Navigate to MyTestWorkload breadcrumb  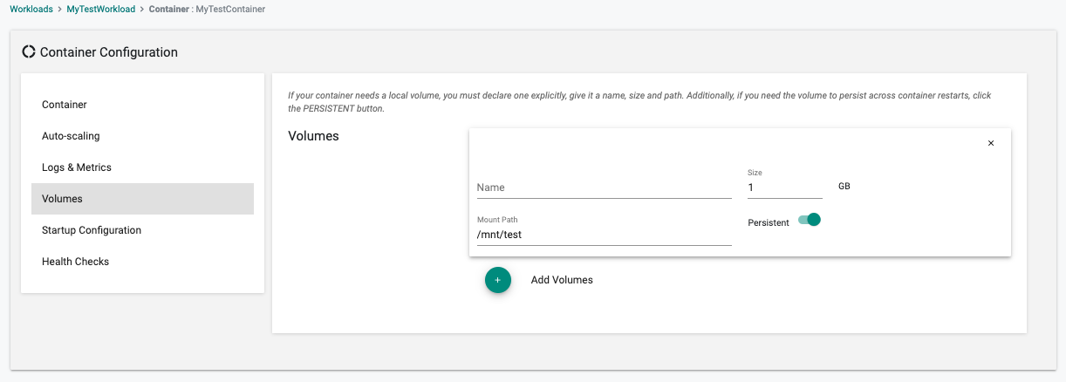tap(101, 9)
